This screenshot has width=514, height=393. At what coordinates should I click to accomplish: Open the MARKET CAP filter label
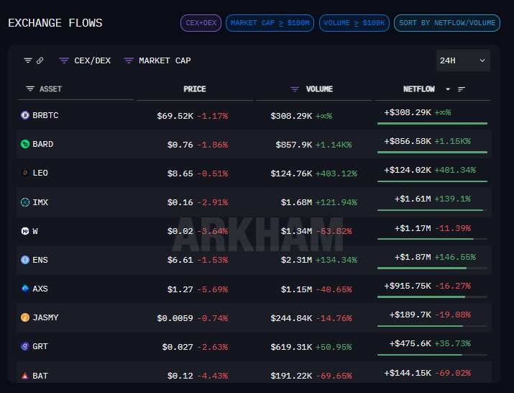pos(165,60)
